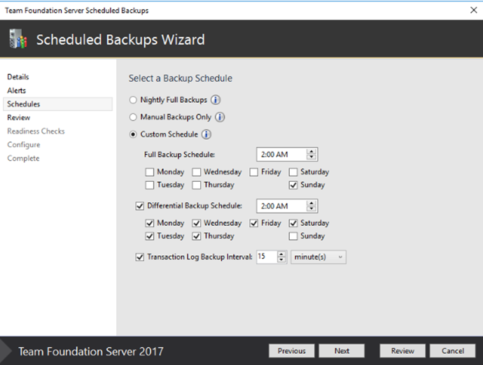Click the Scheduled Backups Wizard server icon
483x365 pixels.
tap(17, 40)
